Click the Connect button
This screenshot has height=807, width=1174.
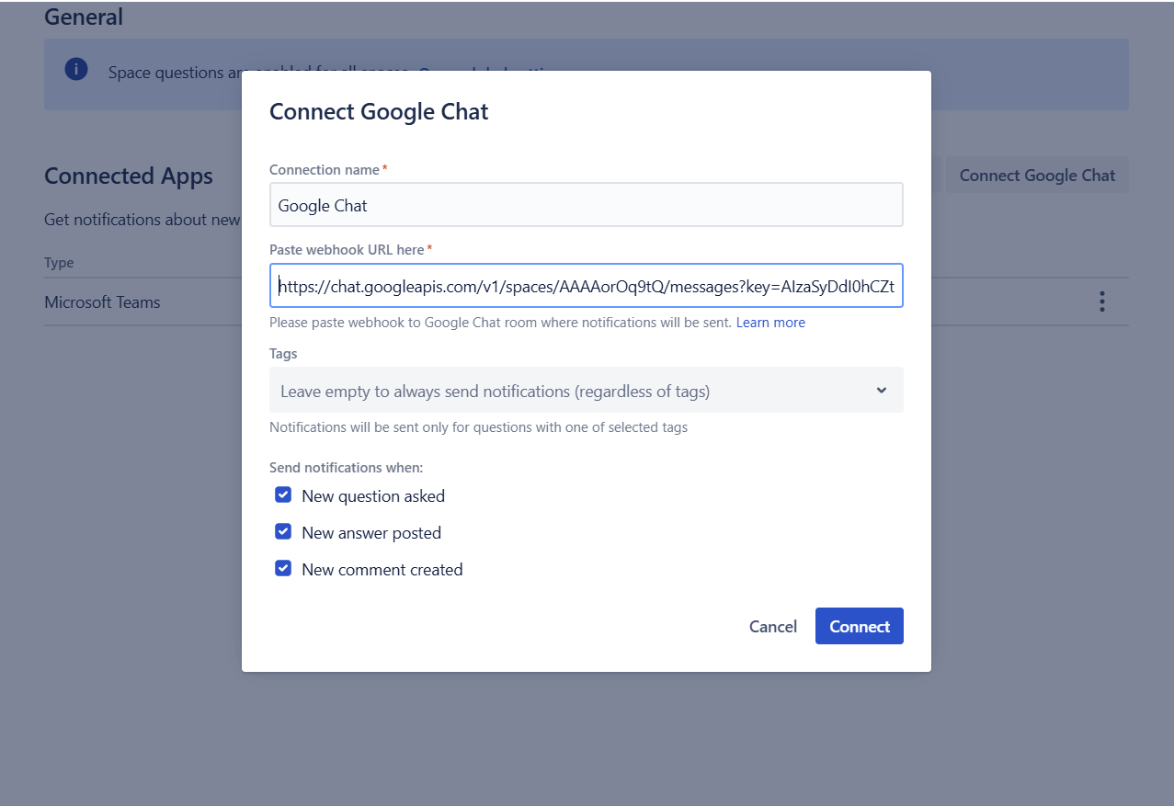tap(859, 626)
